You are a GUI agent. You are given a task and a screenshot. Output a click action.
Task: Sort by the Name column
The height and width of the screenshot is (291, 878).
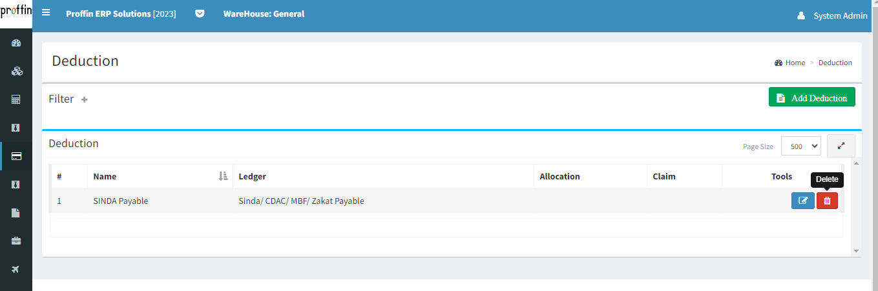pyautogui.click(x=223, y=176)
